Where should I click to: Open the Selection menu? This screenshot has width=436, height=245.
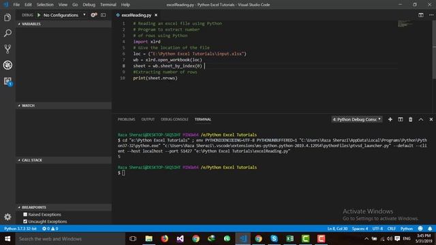[x=45, y=5]
